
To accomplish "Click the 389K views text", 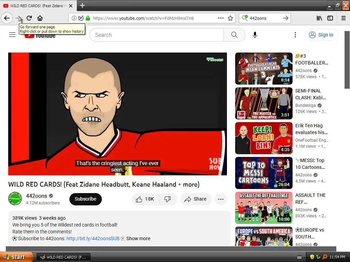I will click(25, 218).
